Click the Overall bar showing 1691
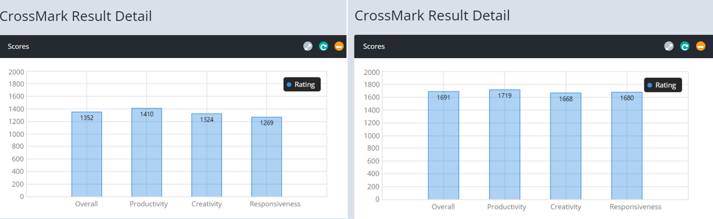 444,145
